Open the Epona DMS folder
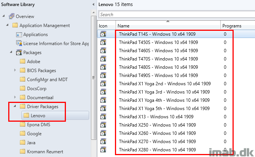This screenshot has width=255, height=157. [39, 125]
